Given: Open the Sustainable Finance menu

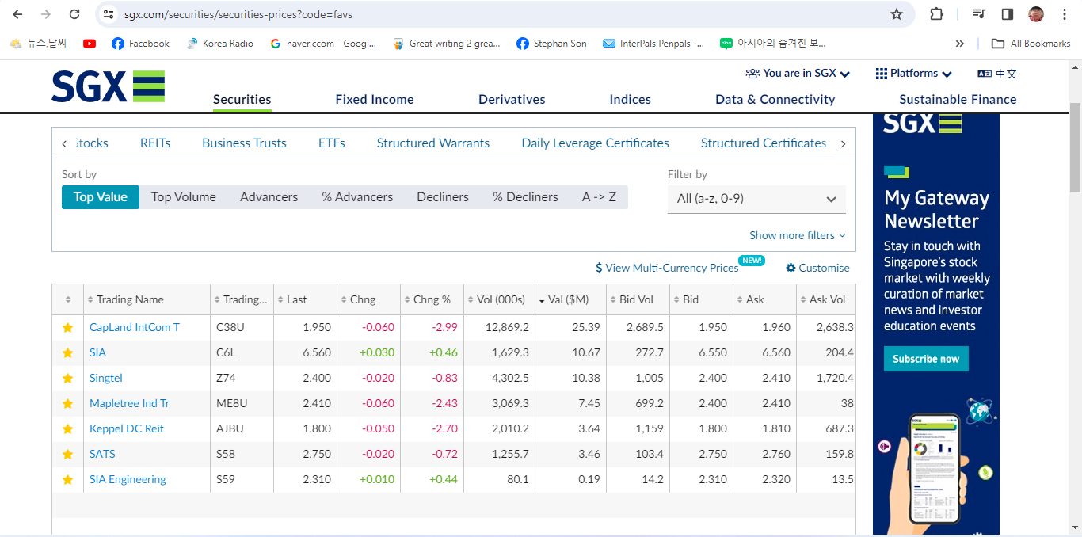Looking at the screenshot, I should (x=958, y=99).
